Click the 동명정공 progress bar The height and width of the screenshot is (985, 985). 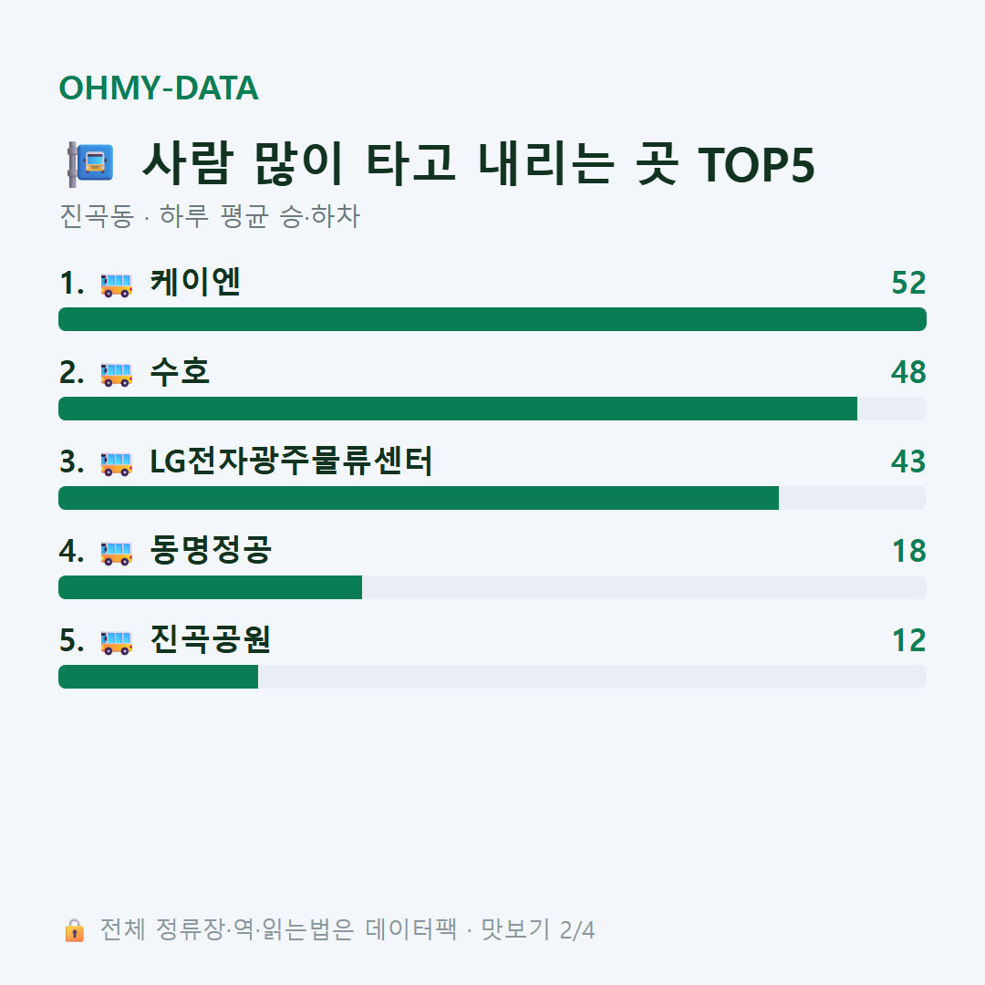tap(493, 587)
